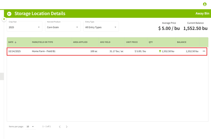Screen dimensions: 211x139
Task: Change the items per page selector
Action: click(30, 127)
